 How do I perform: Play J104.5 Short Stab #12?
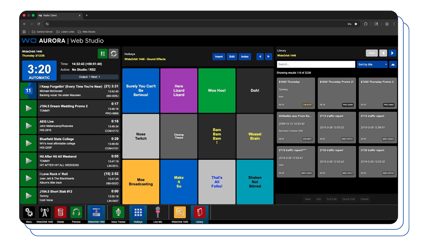(x=28, y=196)
